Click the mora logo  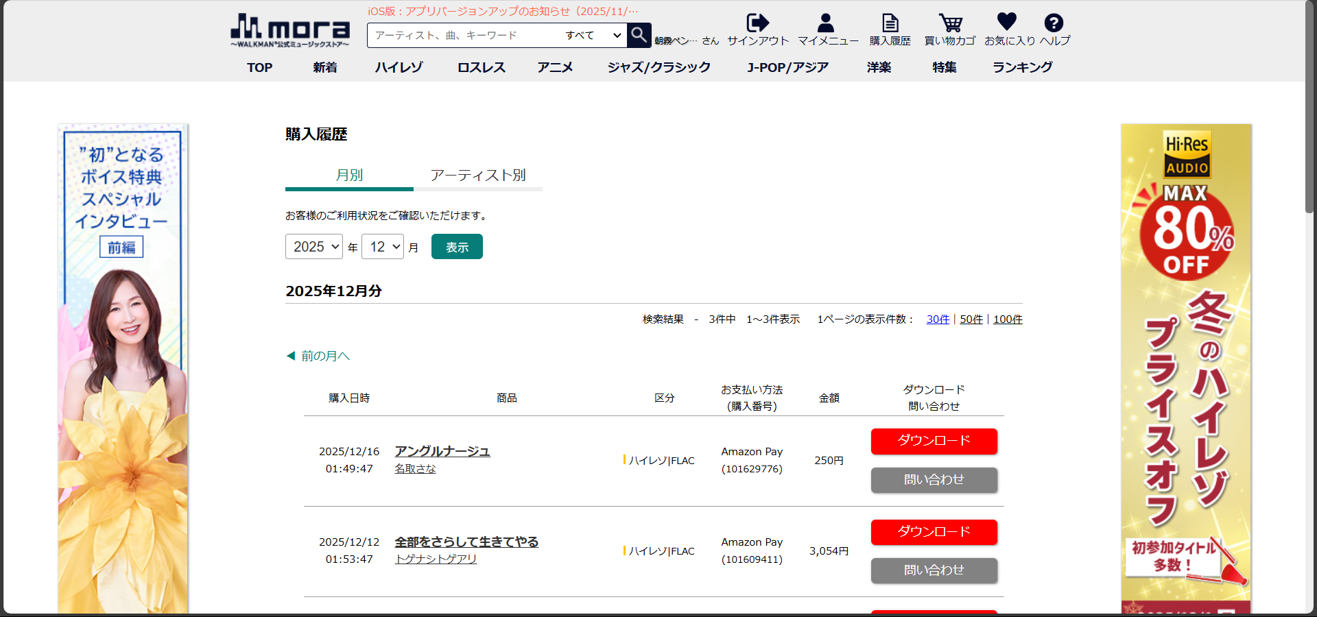click(289, 30)
